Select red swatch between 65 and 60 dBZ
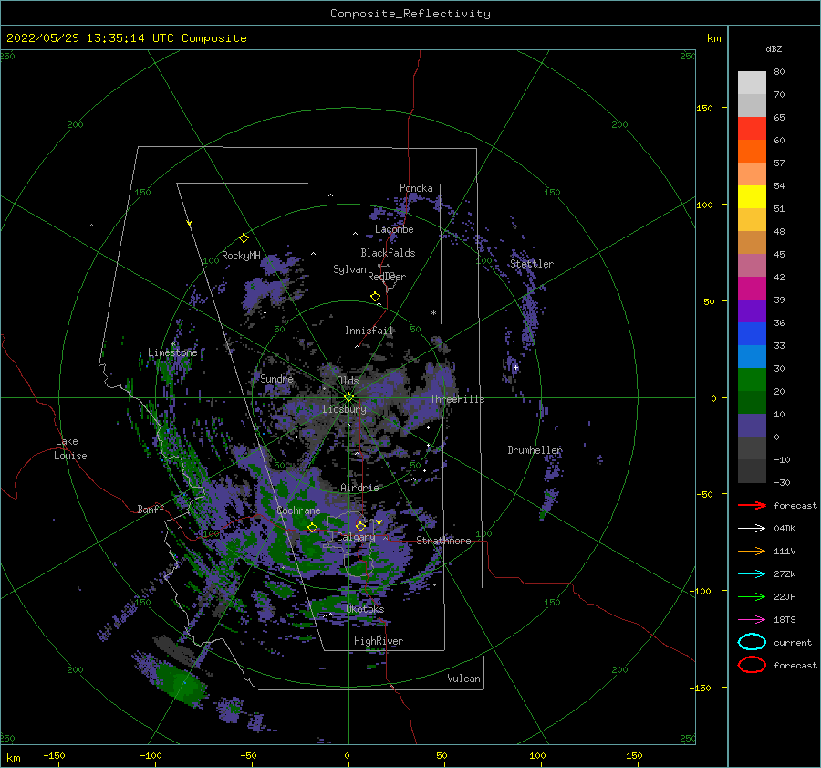The height and width of the screenshot is (768, 821). 752,129
